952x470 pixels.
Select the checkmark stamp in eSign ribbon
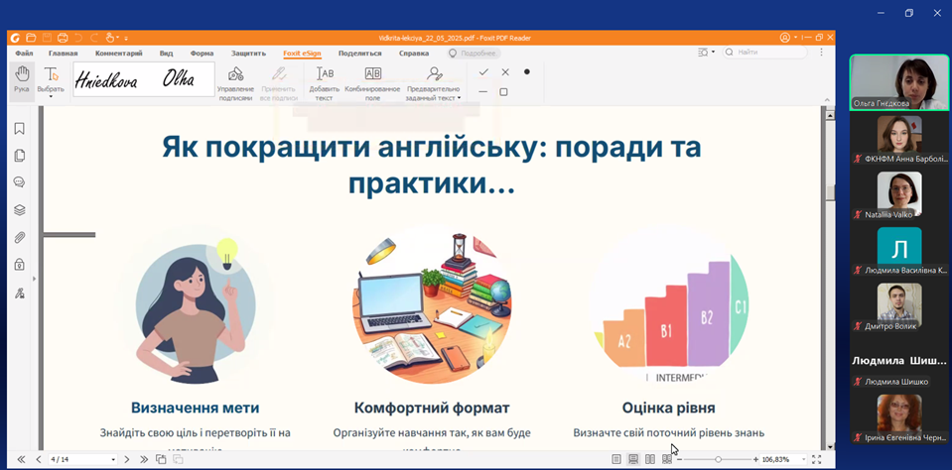pyautogui.click(x=483, y=72)
